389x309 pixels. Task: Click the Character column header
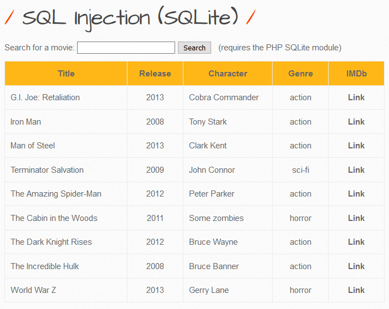228,74
